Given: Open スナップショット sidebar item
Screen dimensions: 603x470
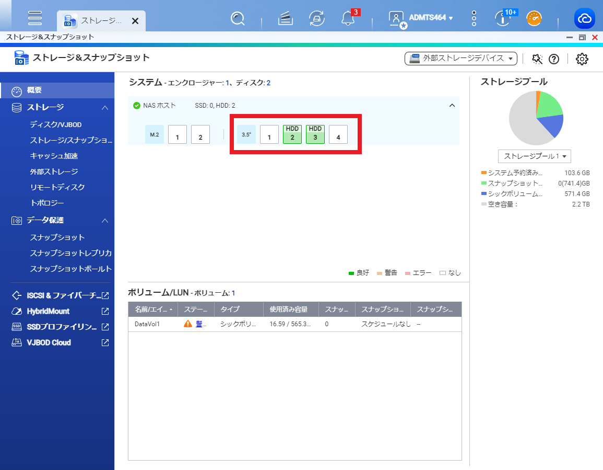Looking at the screenshot, I should 57,237.
